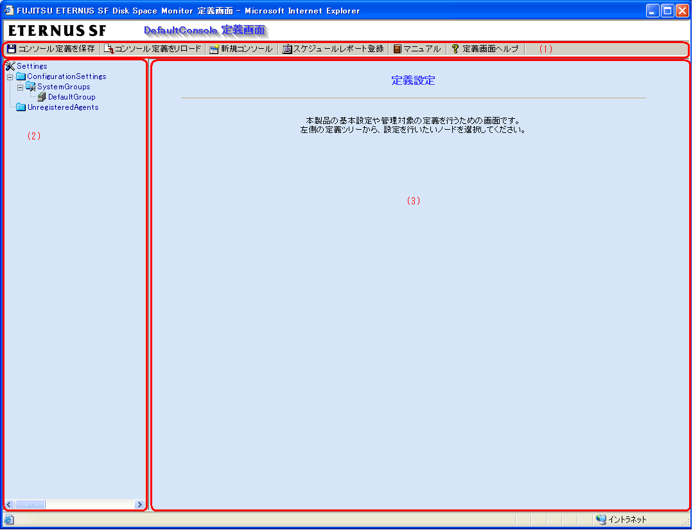Select UnregisteredAgents tree item
Screen dimensions: 693x530
pos(63,107)
